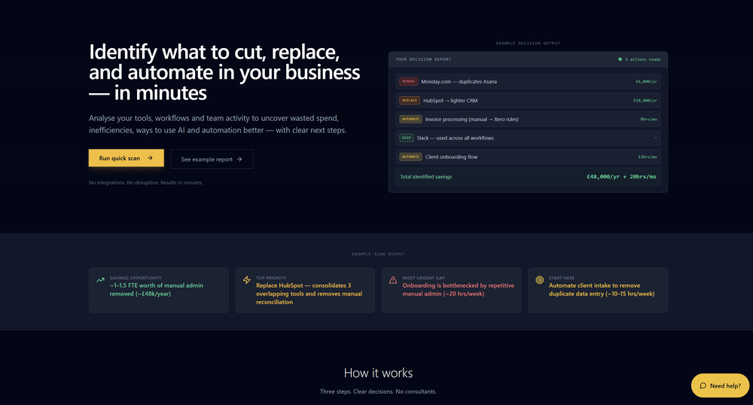Click the arrow icon in See example report

tap(239, 159)
